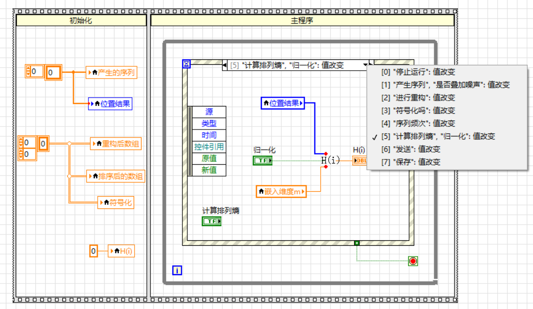Select the H(i) DBL indicator terminal
This screenshot has height=309, width=533.
tap(359, 160)
